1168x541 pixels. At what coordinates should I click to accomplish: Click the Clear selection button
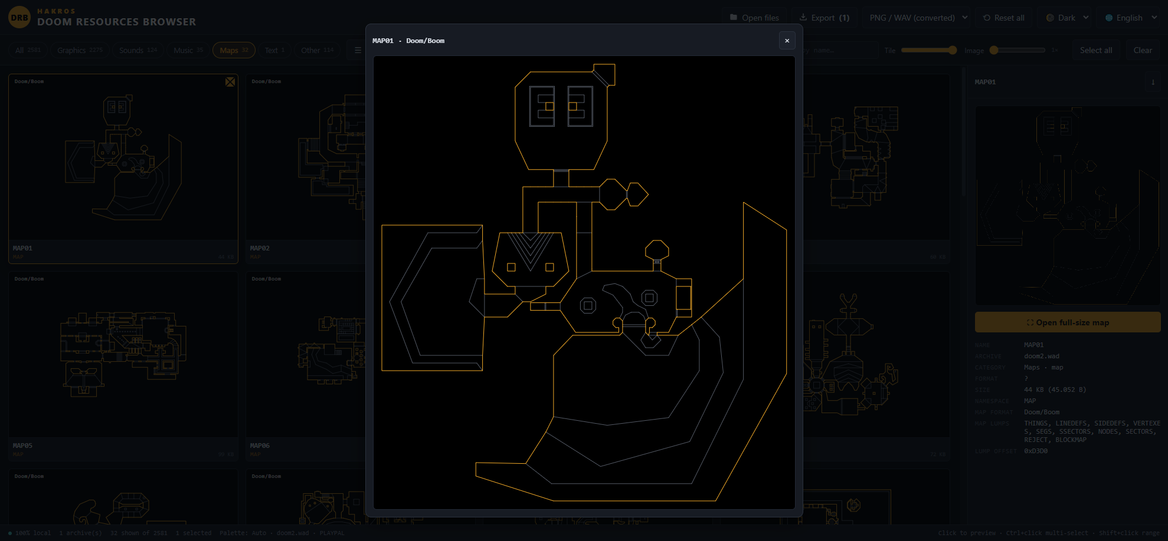tap(1143, 50)
